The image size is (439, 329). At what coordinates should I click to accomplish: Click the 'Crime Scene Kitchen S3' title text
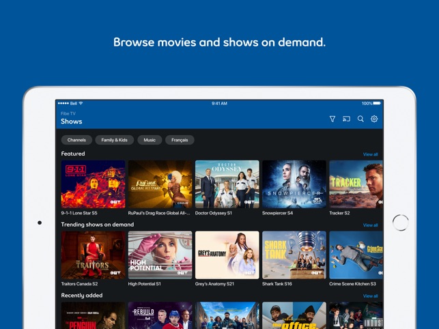[352, 284]
